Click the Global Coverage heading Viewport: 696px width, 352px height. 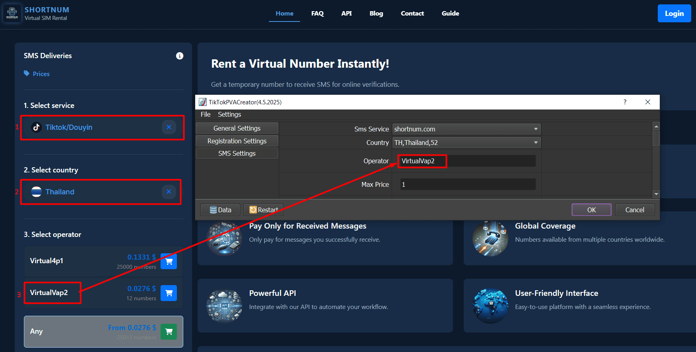coord(545,226)
